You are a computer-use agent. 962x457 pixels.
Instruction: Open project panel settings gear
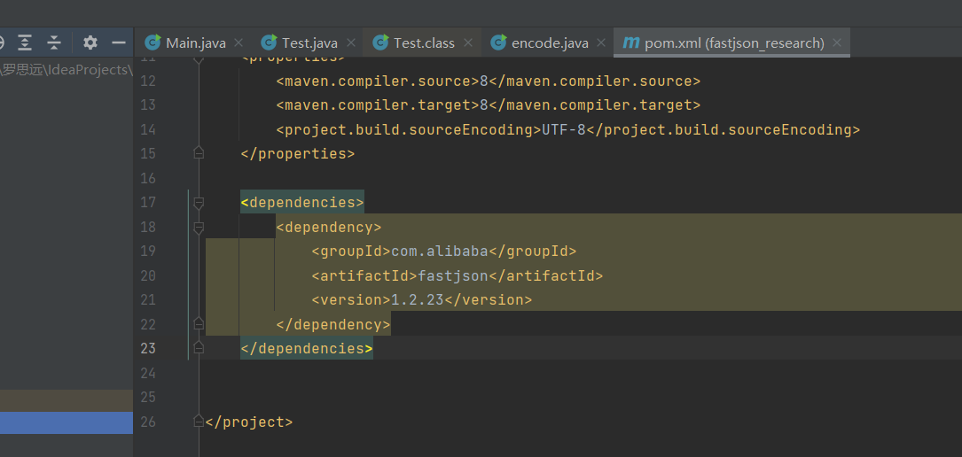(90, 43)
